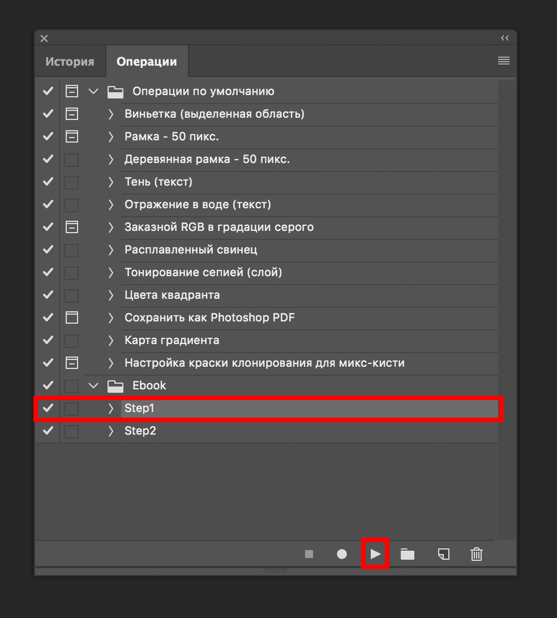Start recording with the round Record icon
Viewport: 557px width, 618px height.
pyautogui.click(x=342, y=554)
